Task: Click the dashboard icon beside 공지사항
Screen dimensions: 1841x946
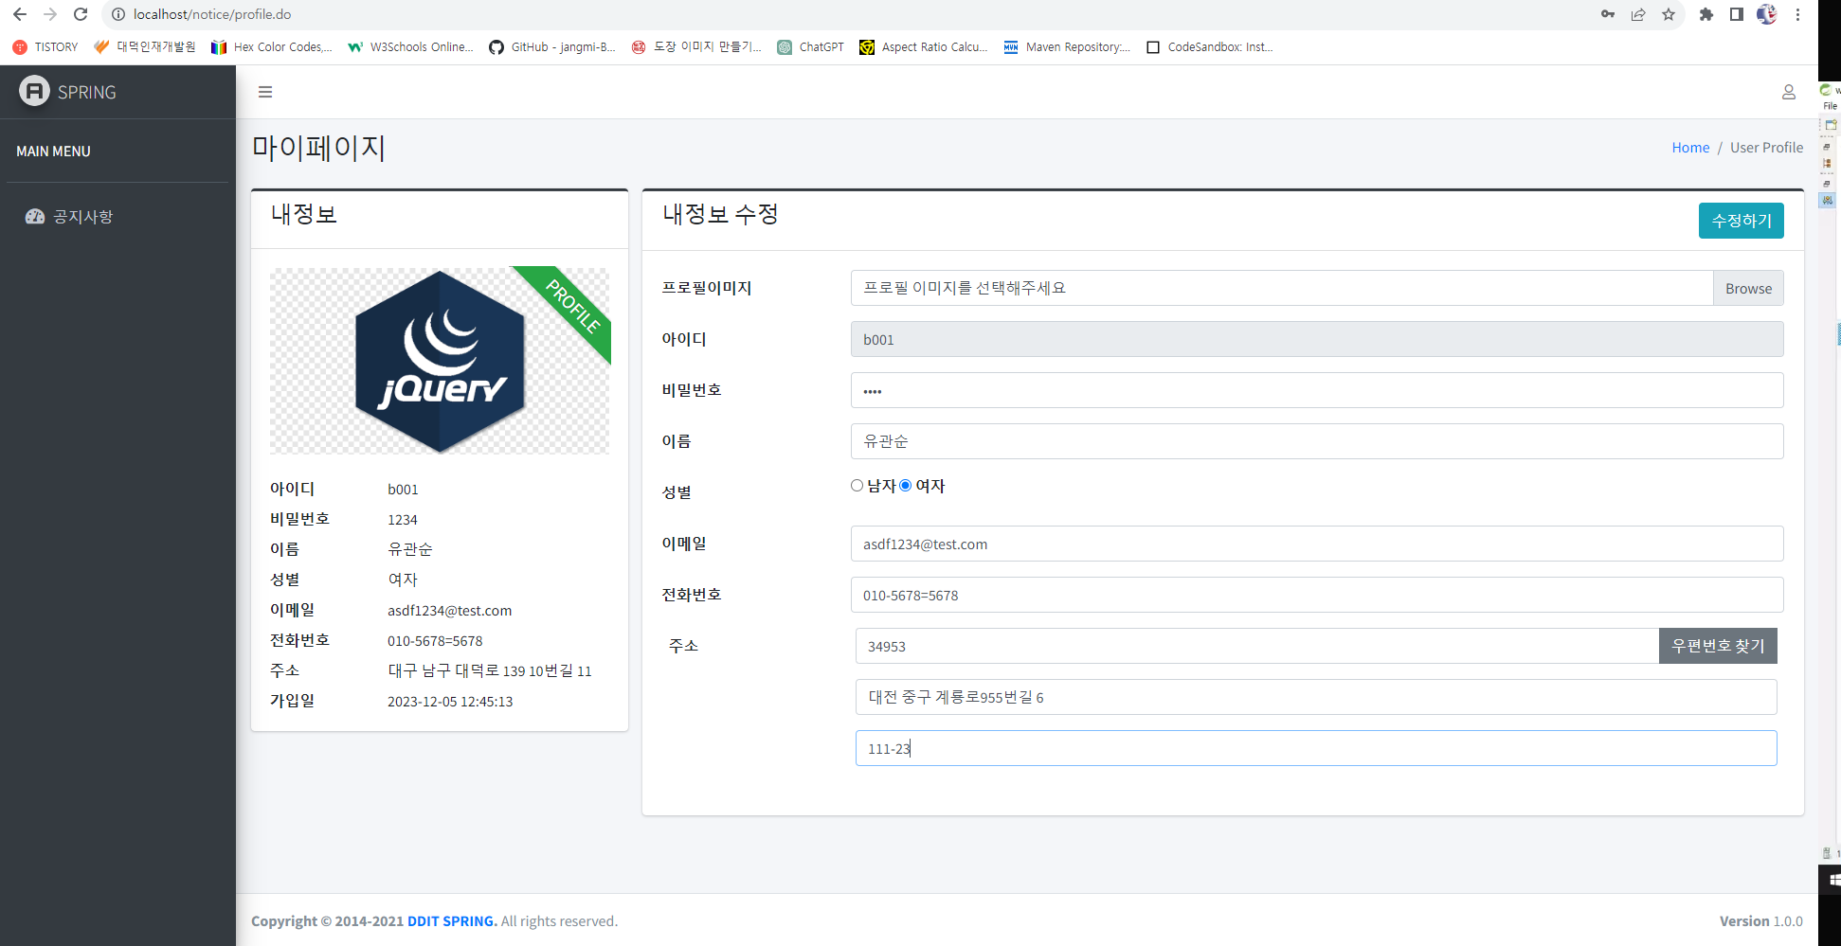Action: pyautogui.click(x=35, y=217)
